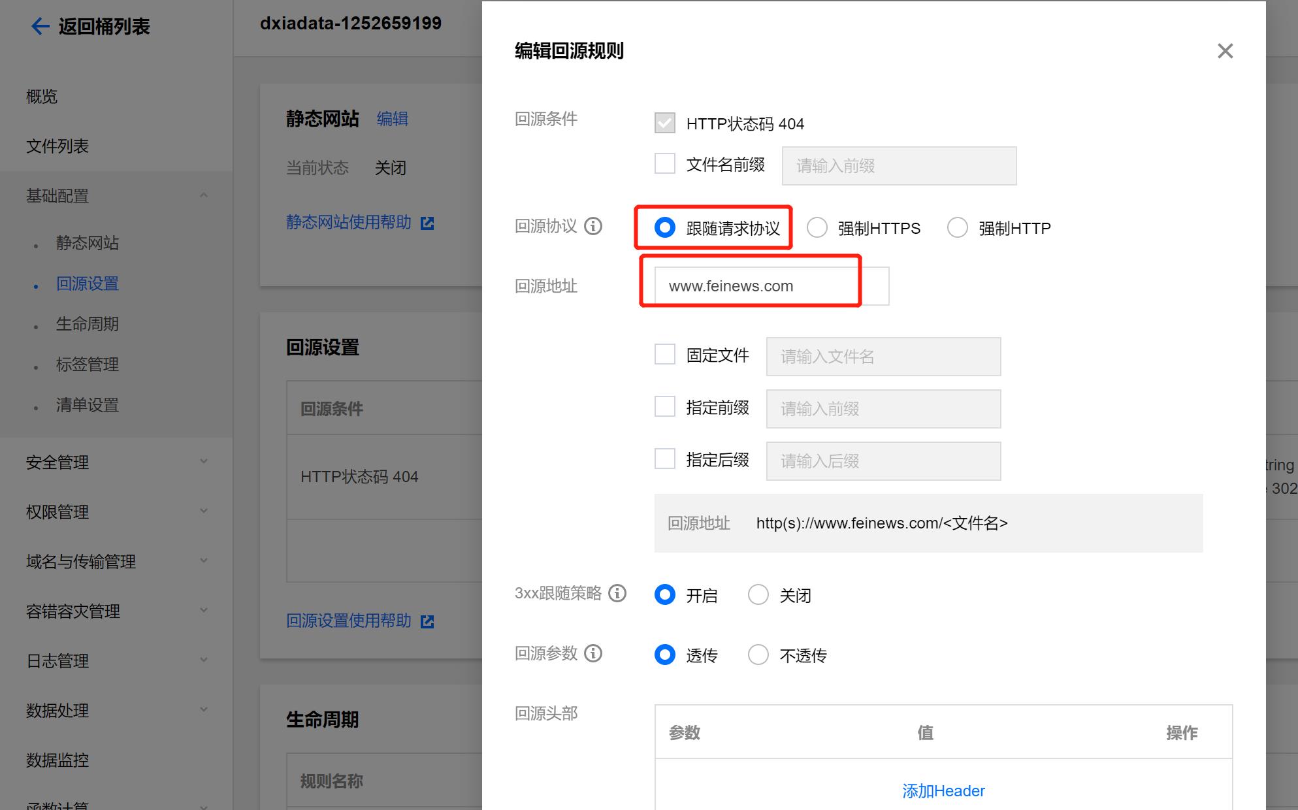Select the 强制HTTP radio option

point(958,227)
